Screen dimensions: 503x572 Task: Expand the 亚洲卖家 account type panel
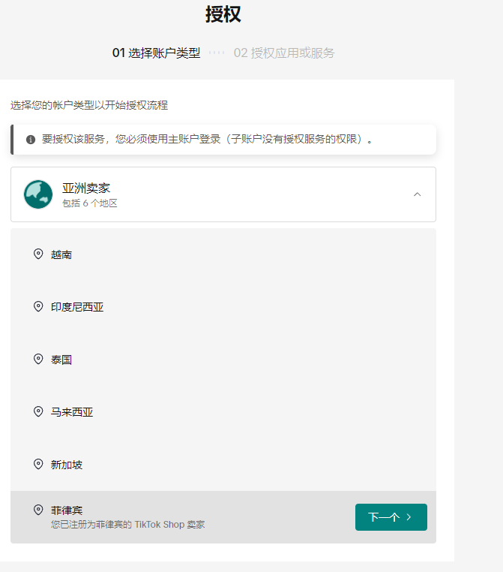tap(225, 194)
